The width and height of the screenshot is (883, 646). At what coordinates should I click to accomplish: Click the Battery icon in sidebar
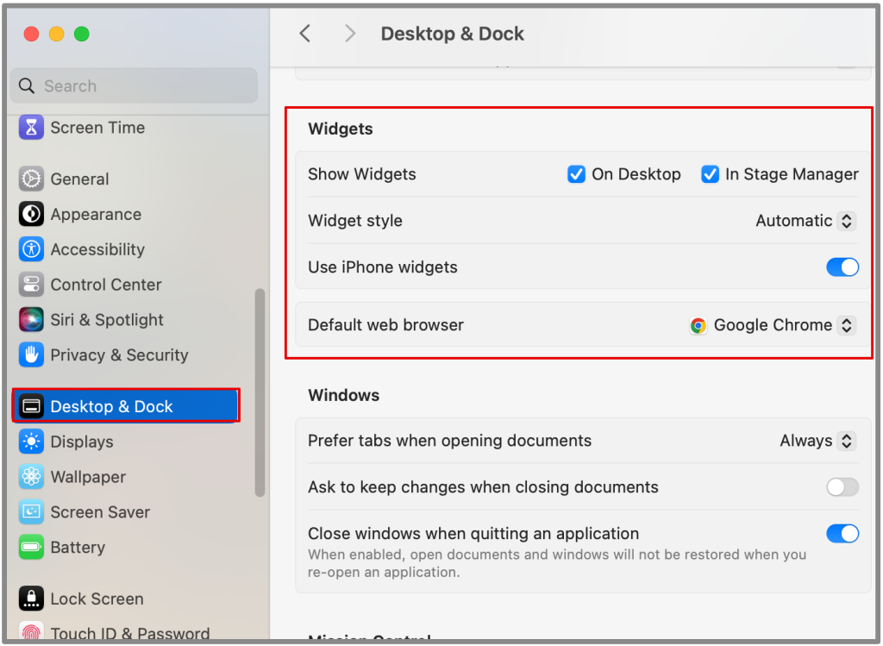(x=31, y=547)
